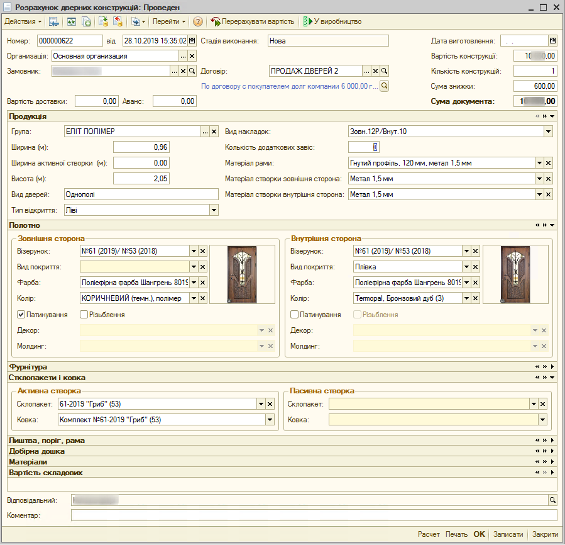
Task: Open Вид накладок dropdown list
Action: (548, 132)
